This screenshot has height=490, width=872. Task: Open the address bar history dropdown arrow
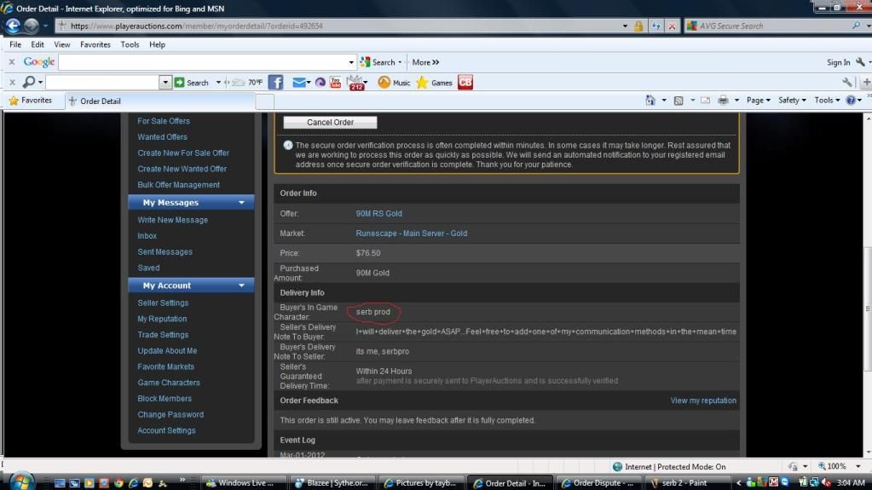(625, 26)
